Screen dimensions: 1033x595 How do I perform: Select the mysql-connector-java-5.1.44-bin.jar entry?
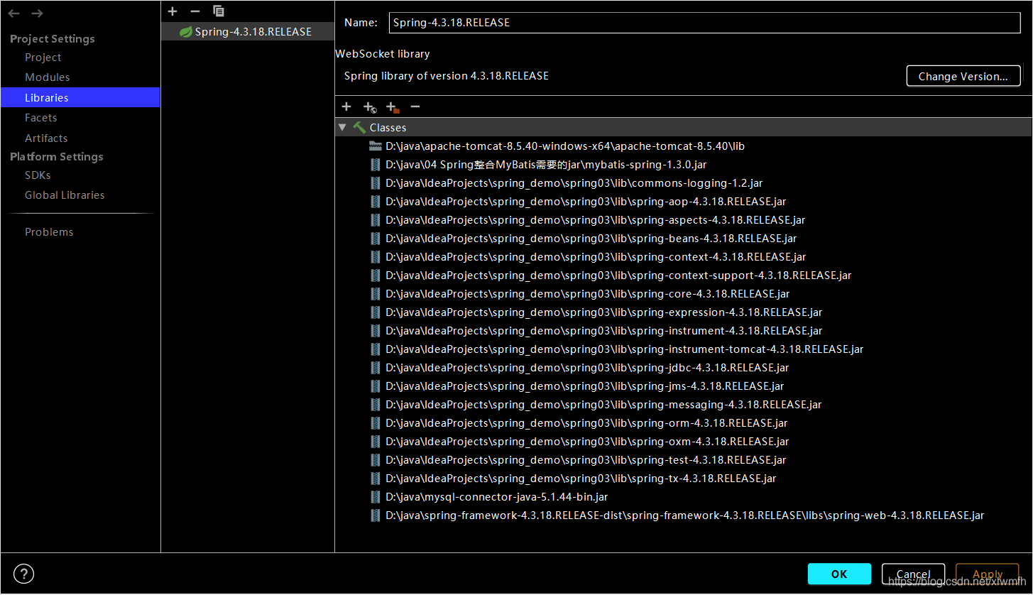click(497, 497)
